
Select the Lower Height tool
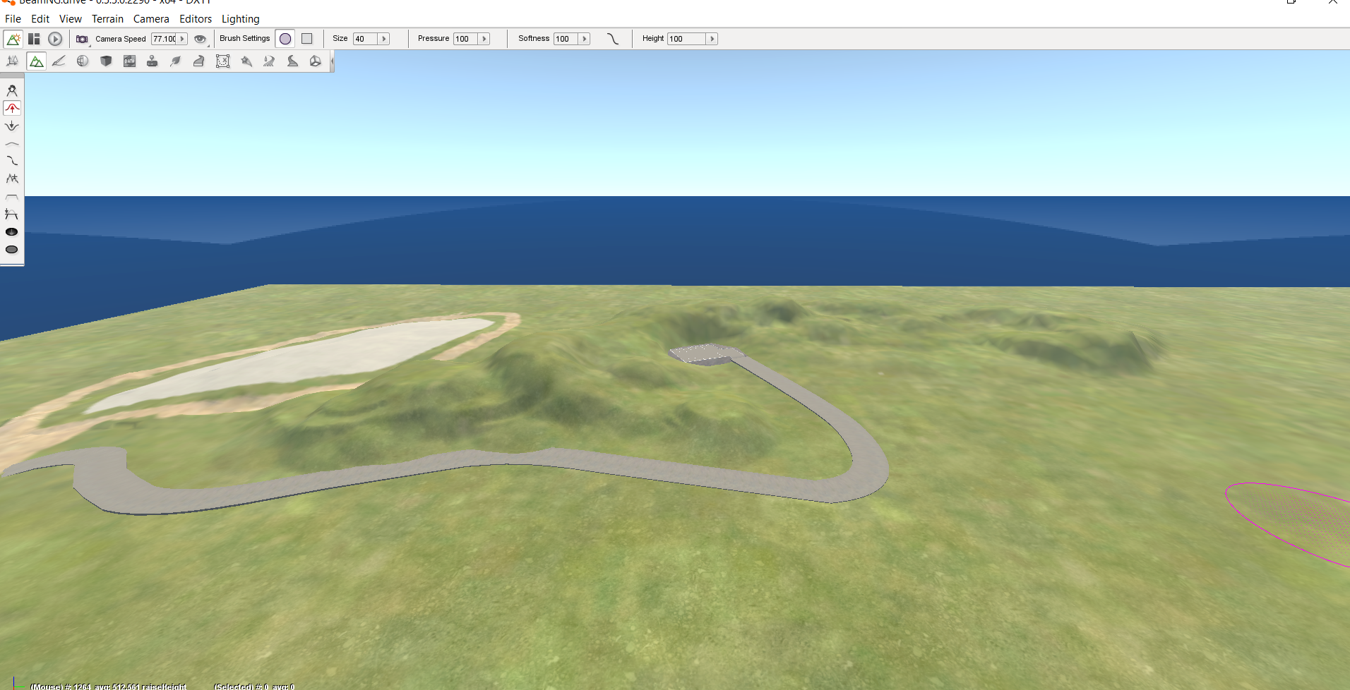pyautogui.click(x=12, y=126)
